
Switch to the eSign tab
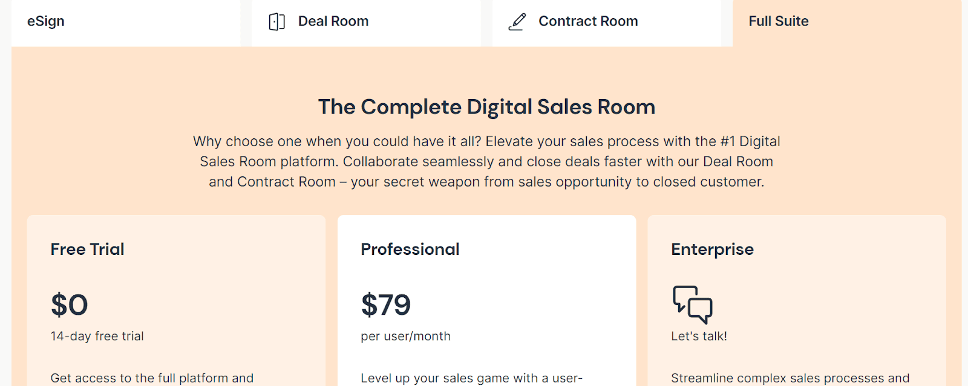coord(46,21)
